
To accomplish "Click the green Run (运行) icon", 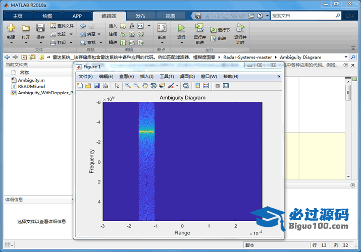I will point(181,28).
